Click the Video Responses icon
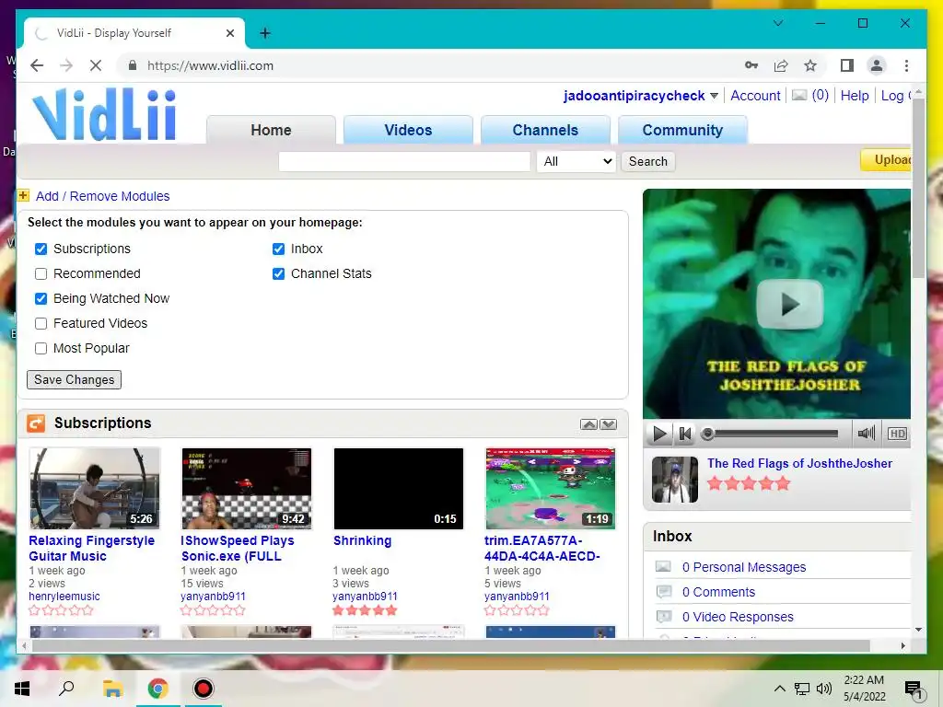Image resolution: width=943 pixels, height=707 pixels. (663, 616)
